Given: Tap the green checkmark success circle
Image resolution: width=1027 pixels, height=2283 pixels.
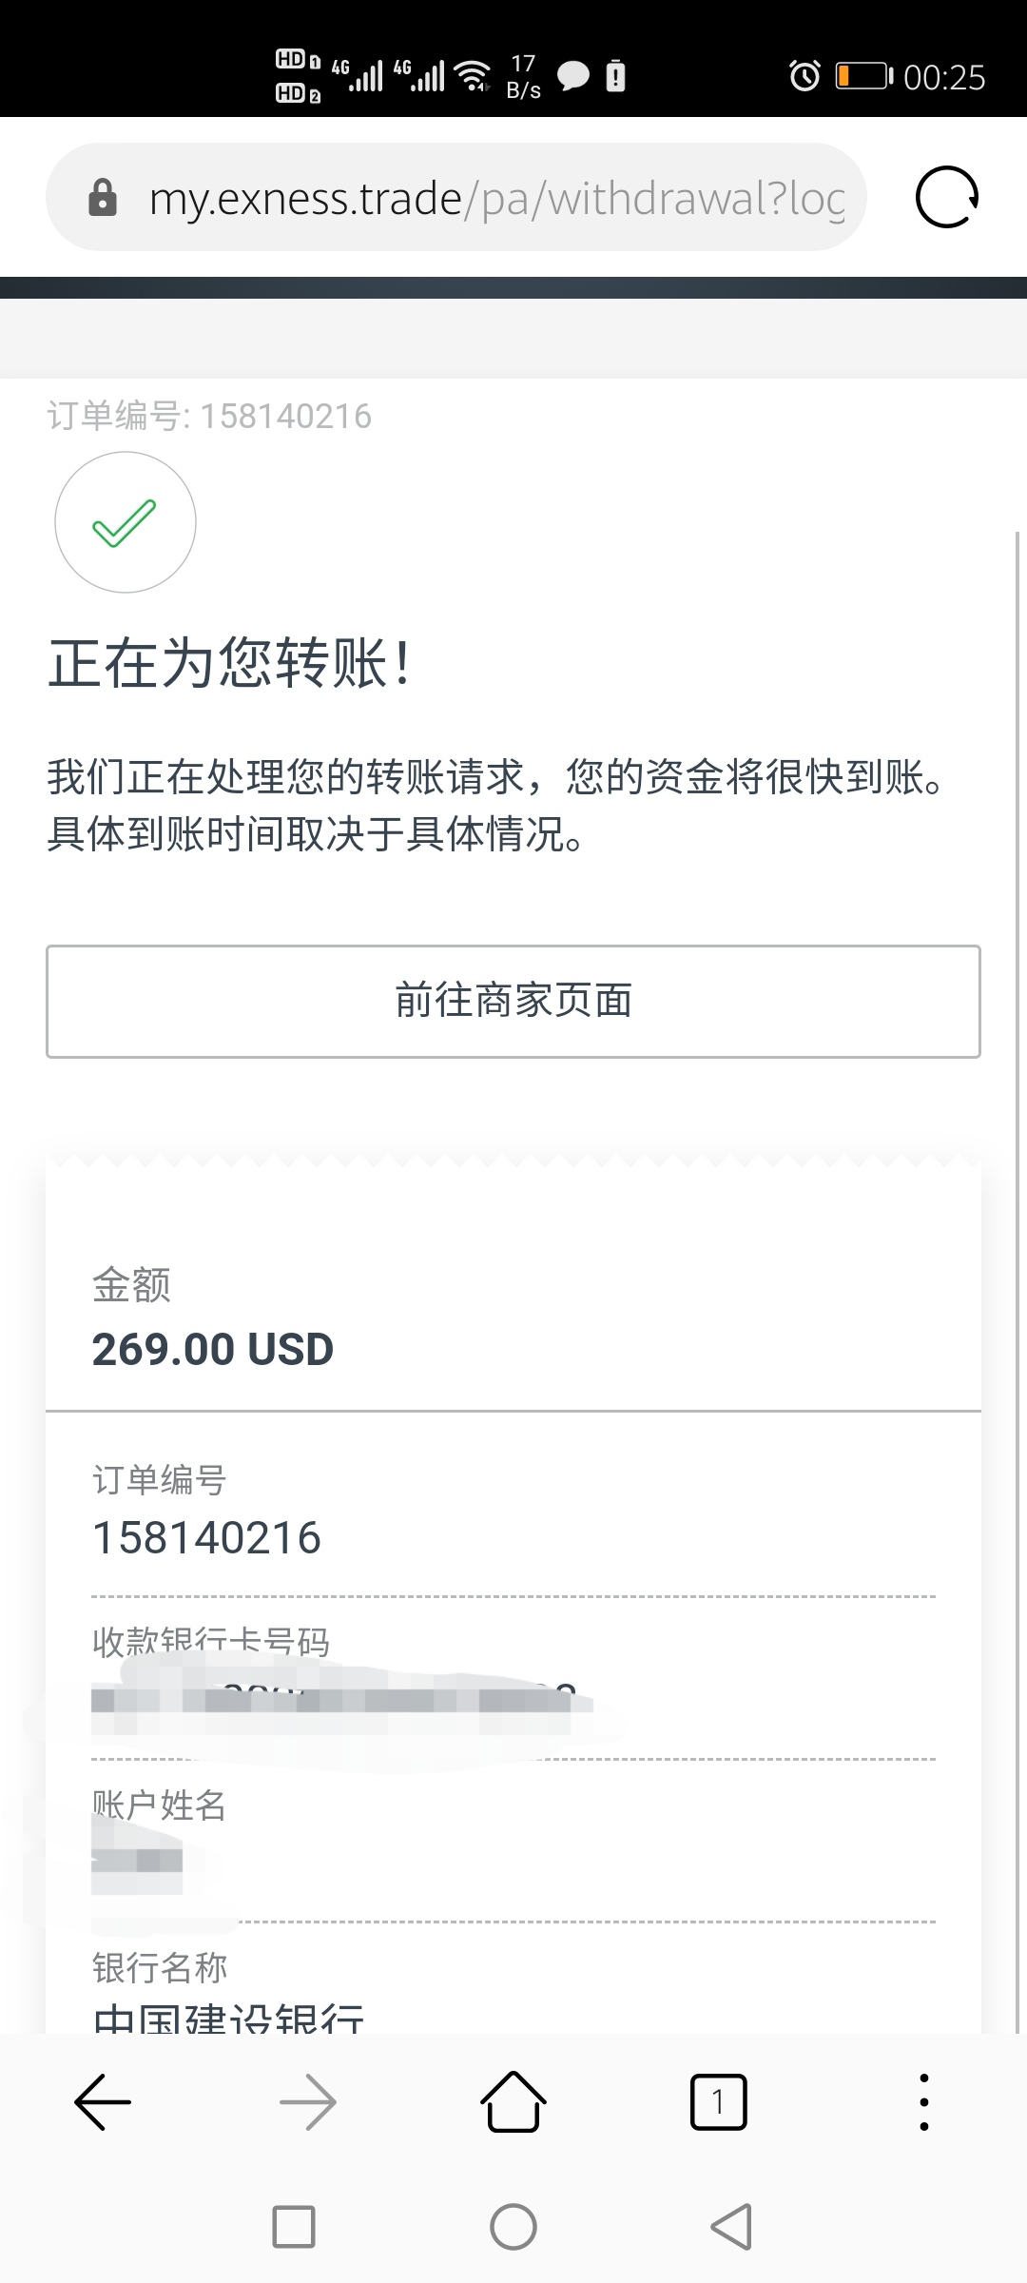Looking at the screenshot, I should tap(126, 522).
